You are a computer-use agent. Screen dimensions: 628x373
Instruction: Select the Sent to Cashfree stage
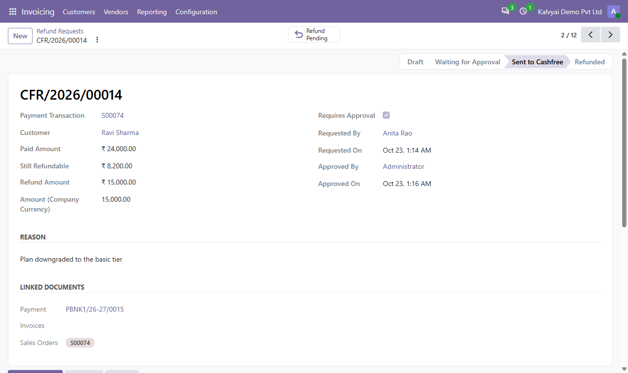pyautogui.click(x=537, y=62)
